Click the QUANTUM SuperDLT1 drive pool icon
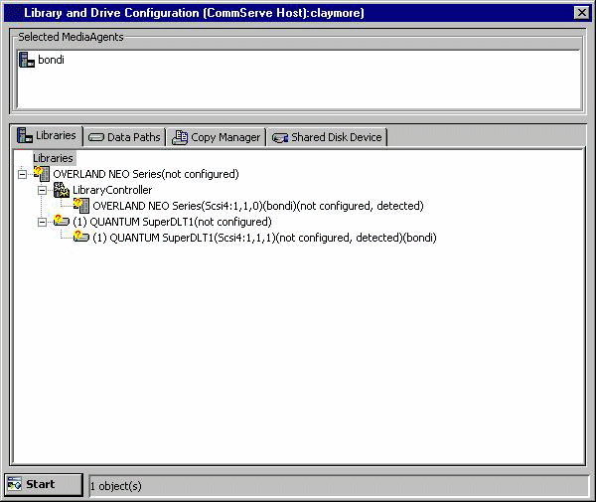 click(x=62, y=222)
